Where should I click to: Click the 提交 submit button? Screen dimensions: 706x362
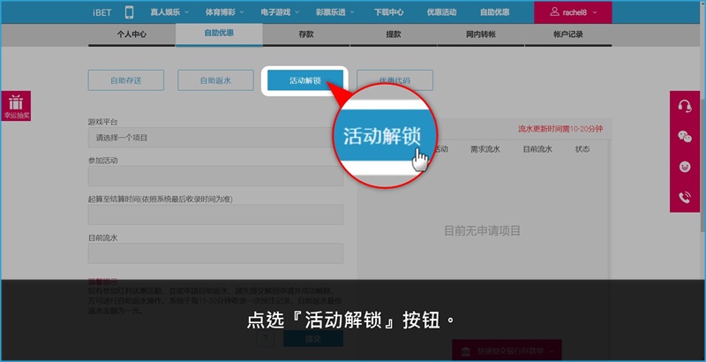313,339
